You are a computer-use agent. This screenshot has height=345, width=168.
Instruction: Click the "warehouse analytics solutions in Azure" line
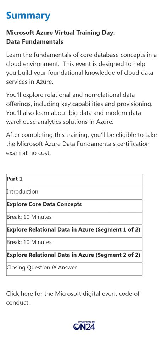tap(60, 122)
